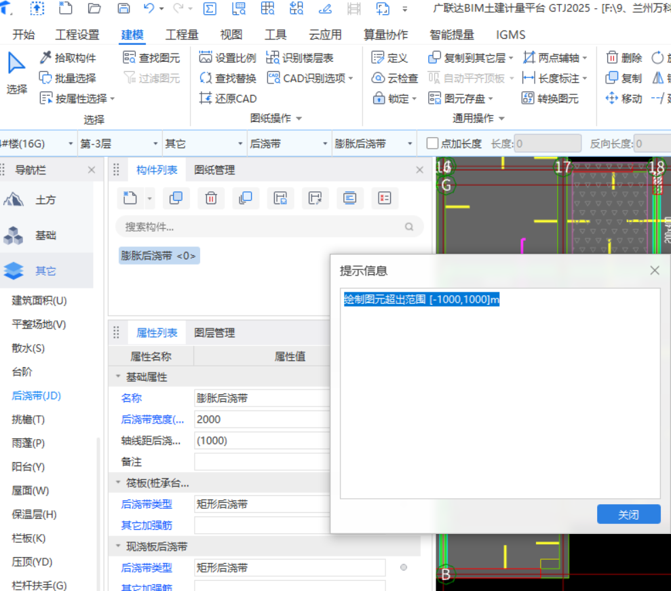The width and height of the screenshot is (671, 591).
Task: Select 后浇带(JD) in navigation list
Action: coord(37,396)
